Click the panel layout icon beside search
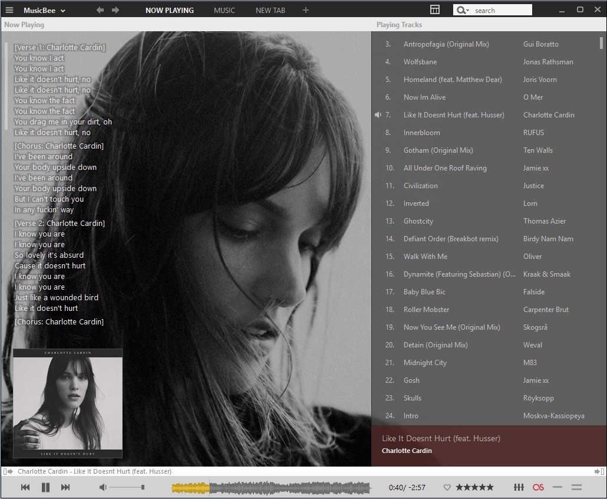 click(x=435, y=10)
